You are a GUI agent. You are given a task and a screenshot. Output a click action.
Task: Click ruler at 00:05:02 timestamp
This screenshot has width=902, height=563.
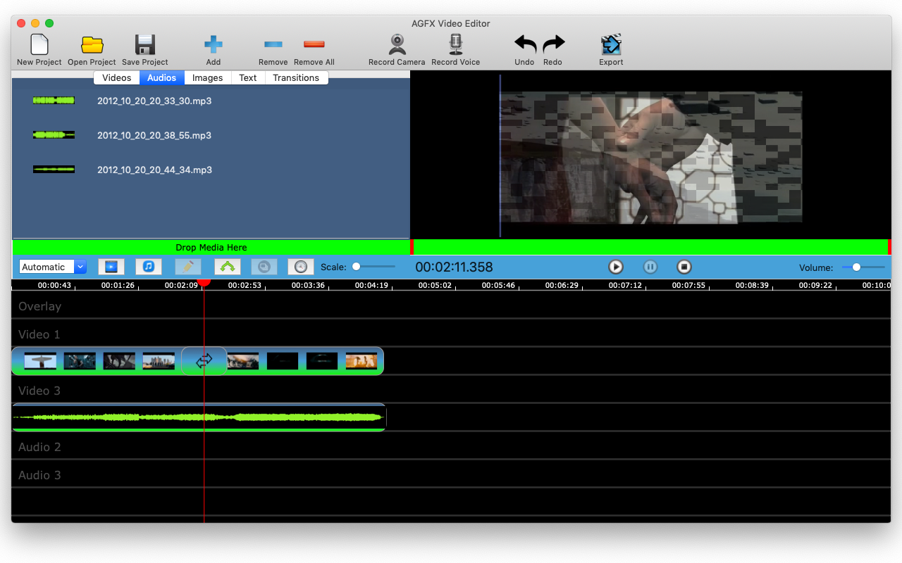(435, 285)
